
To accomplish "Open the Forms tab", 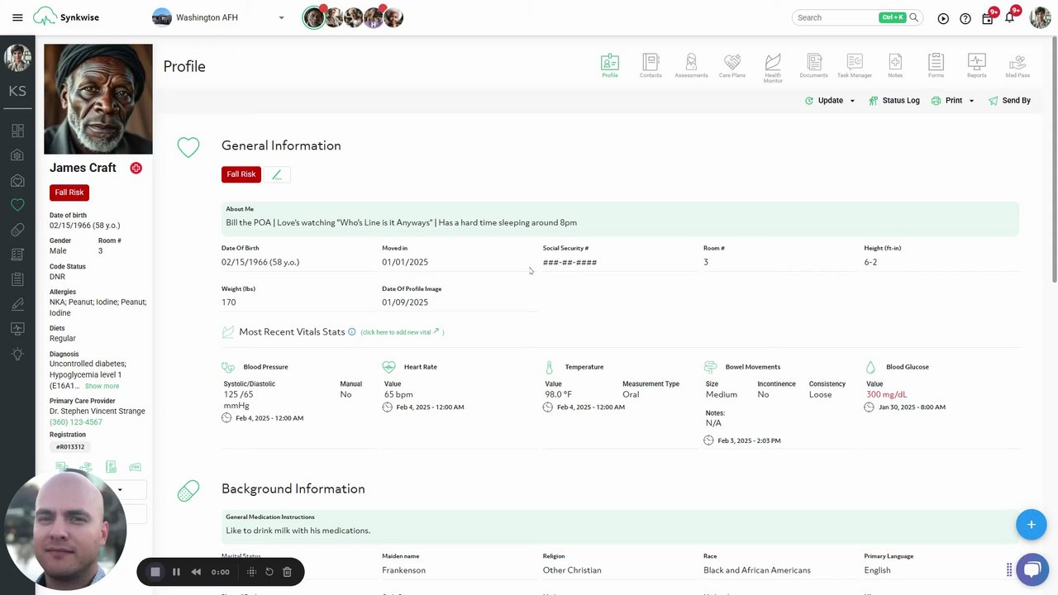I will coord(936,66).
